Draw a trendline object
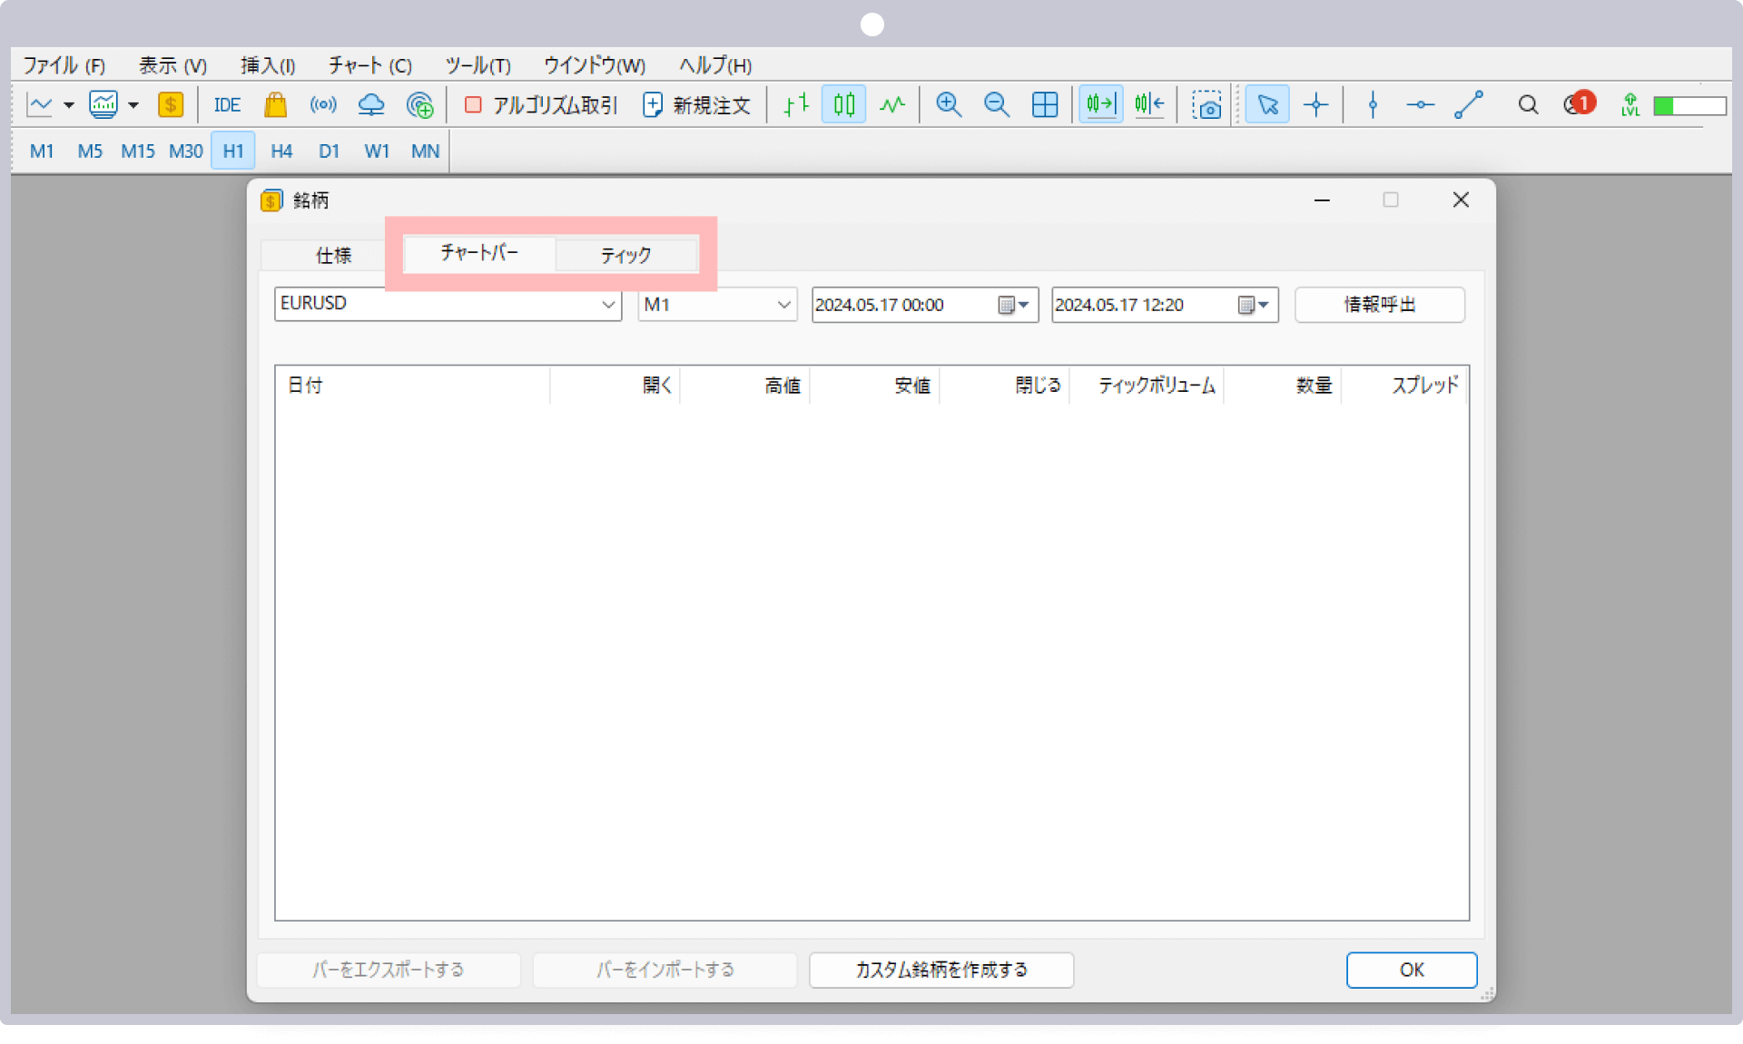The width and height of the screenshot is (1743, 1044). [x=1469, y=105]
